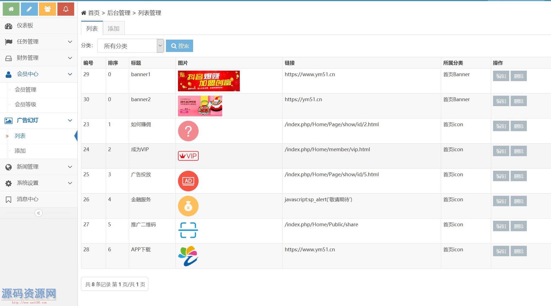551x306 pixels.
Task: Click the 成为VIP icon image
Action: pyautogui.click(x=188, y=156)
